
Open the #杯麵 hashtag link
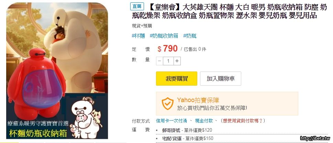coord(138,36)
